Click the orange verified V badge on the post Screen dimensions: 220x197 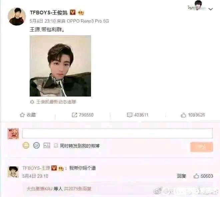tap(73, 12)
